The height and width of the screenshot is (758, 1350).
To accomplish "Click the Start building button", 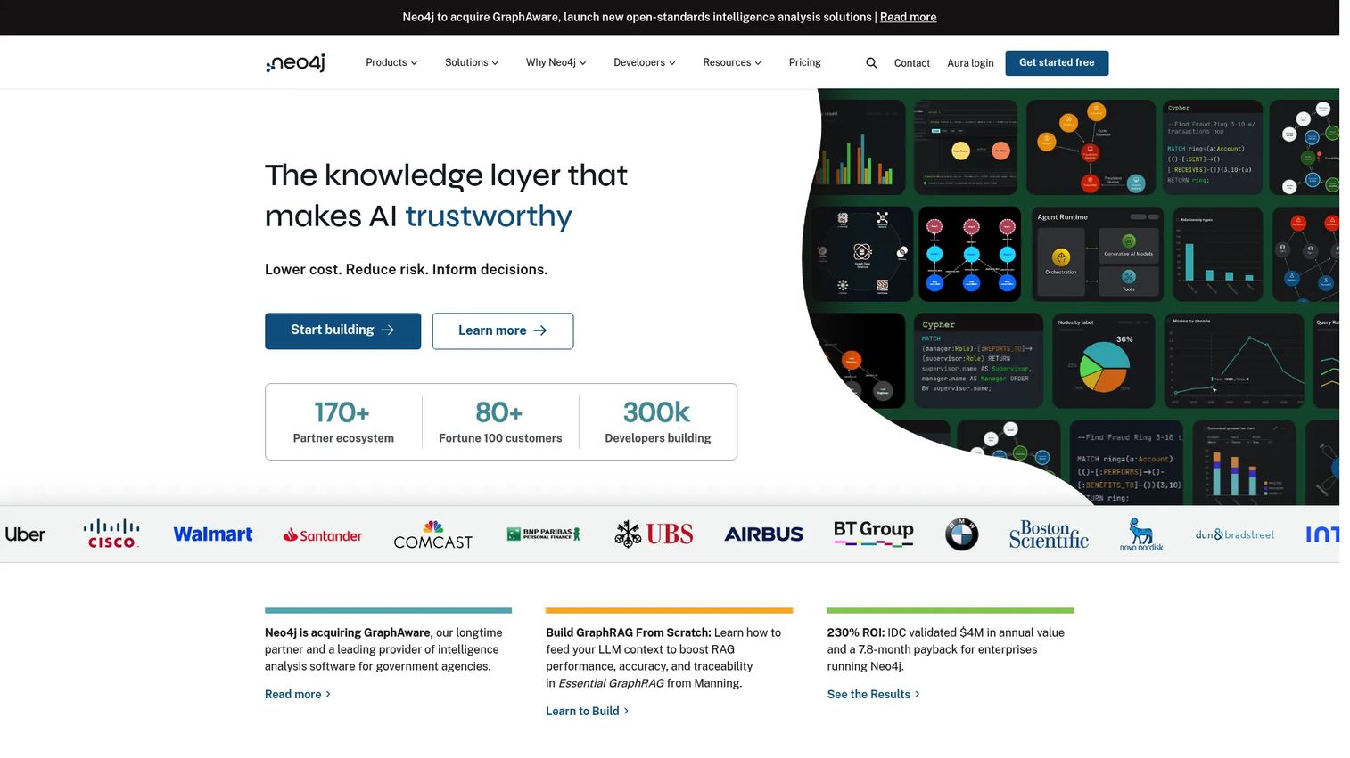I will click(x=342, y=330).
